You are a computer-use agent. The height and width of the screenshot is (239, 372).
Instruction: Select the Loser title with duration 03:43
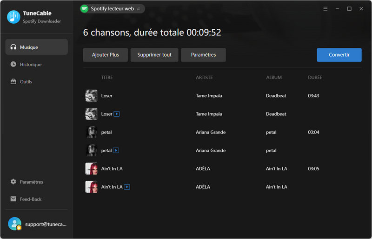click(x=107, y=96)
